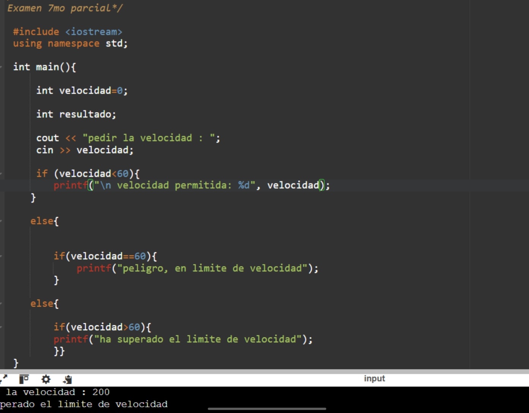The image size is (529, 413).
Task: Fold the if(velocidad>60) block
Action: click(2, 327)
